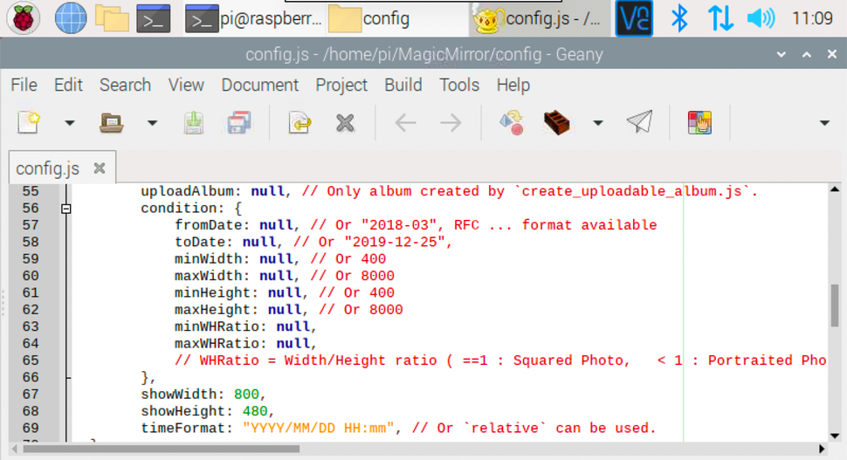The width and height of the screenshot is (847, 460).
Task: Click the Open file toolbar icon
Action: (111, 123)
